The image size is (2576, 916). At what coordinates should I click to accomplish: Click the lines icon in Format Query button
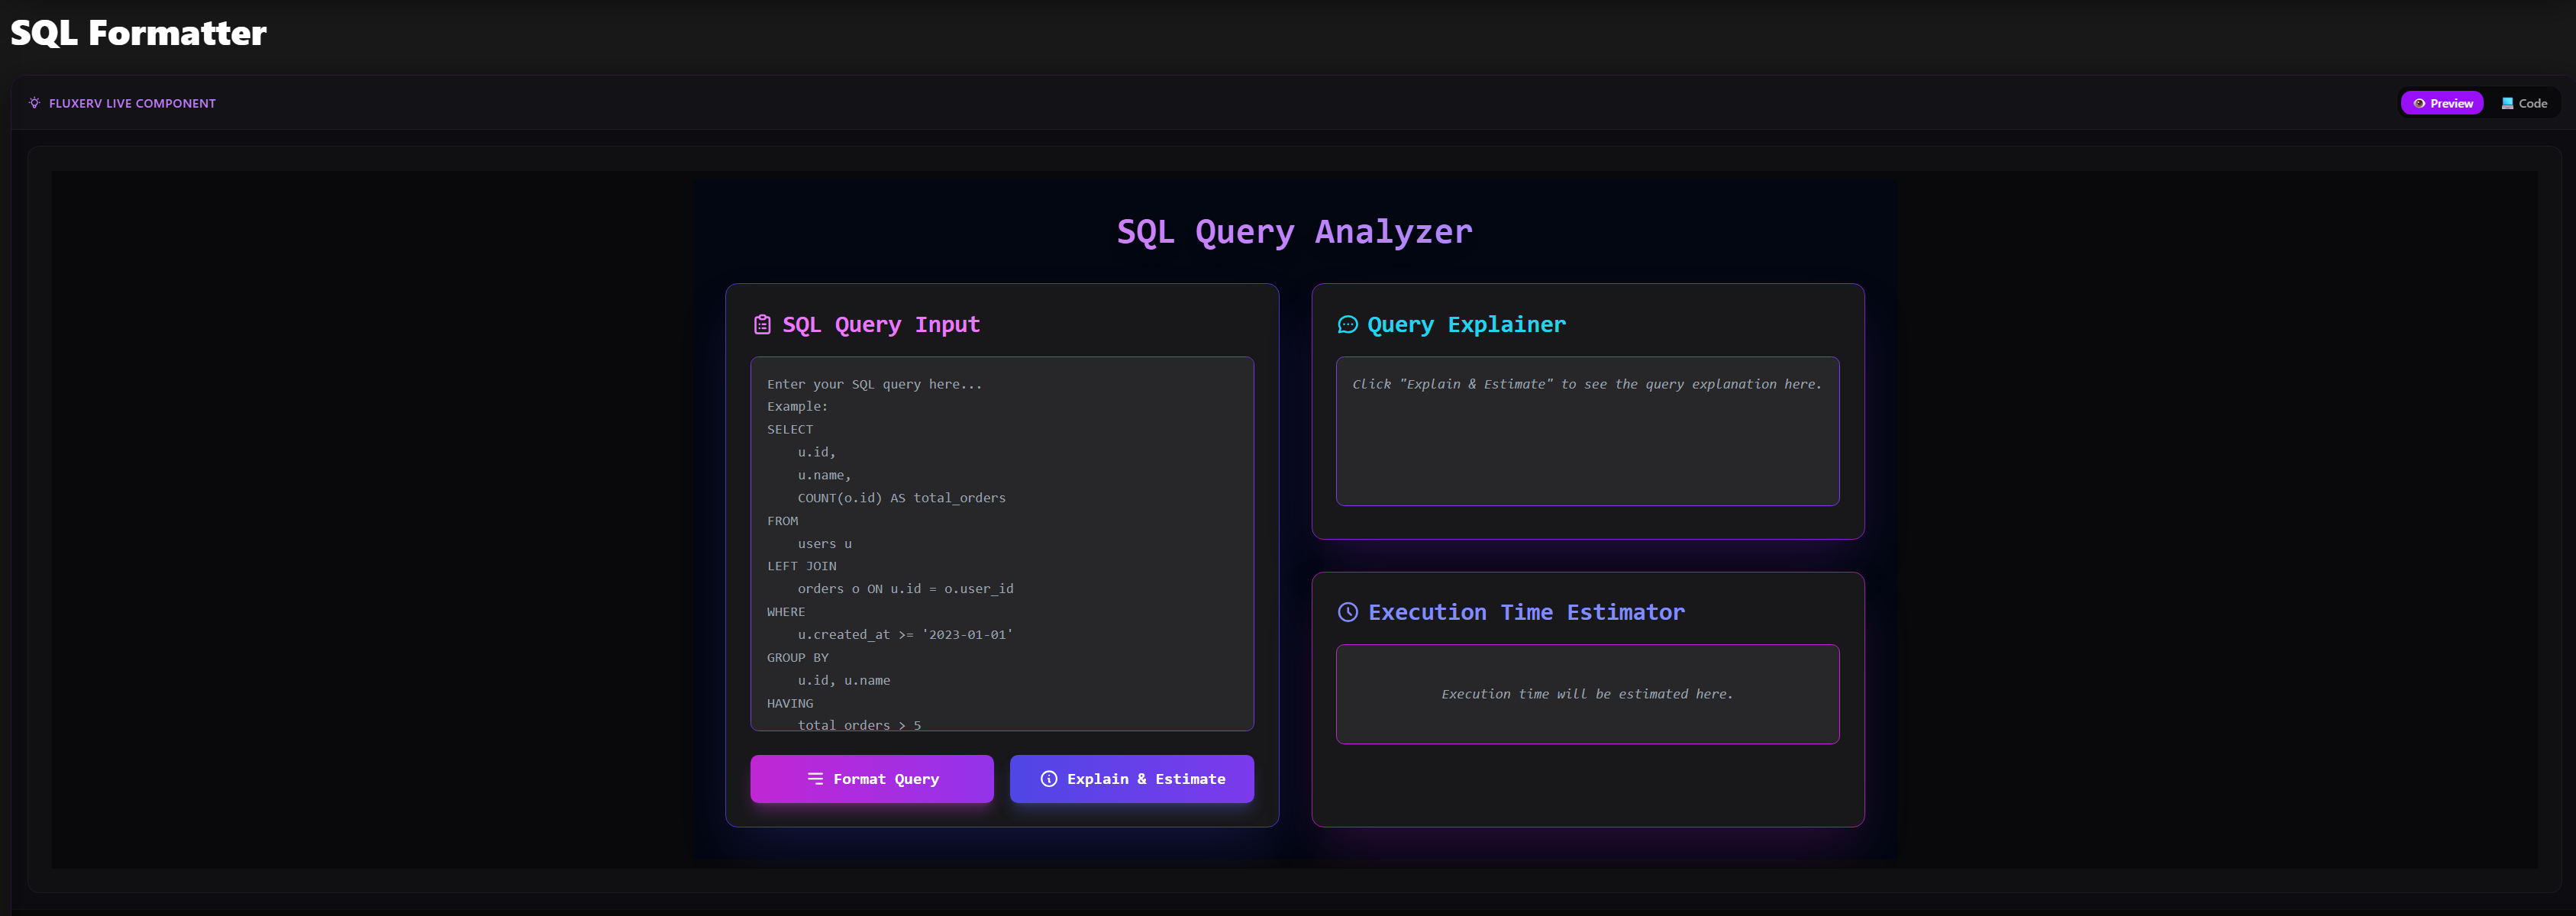(815, 779)
